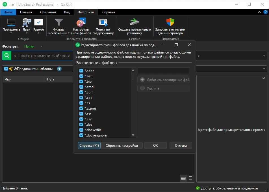Click the blue plus icon beside templates

(59, 69)
